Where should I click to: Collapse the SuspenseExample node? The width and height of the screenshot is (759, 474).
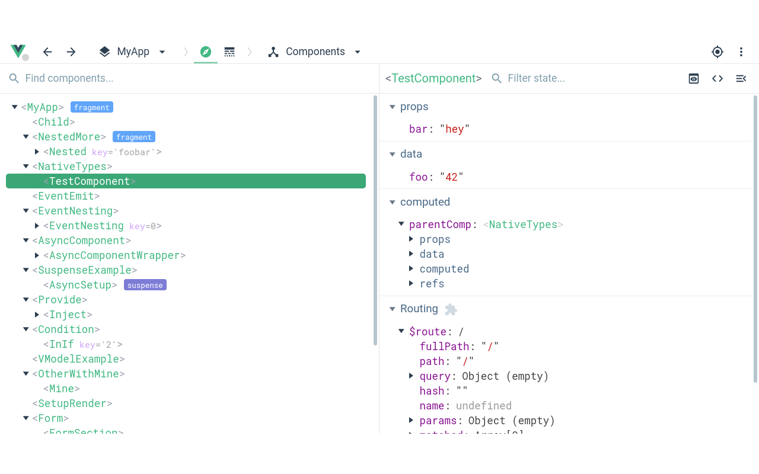pos(26,270)
